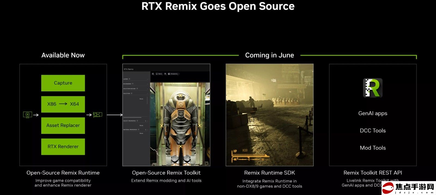Screen dimensions: 436x195
Task: Click the green RTX Renderer box
Action: click(x=63, y=147)
